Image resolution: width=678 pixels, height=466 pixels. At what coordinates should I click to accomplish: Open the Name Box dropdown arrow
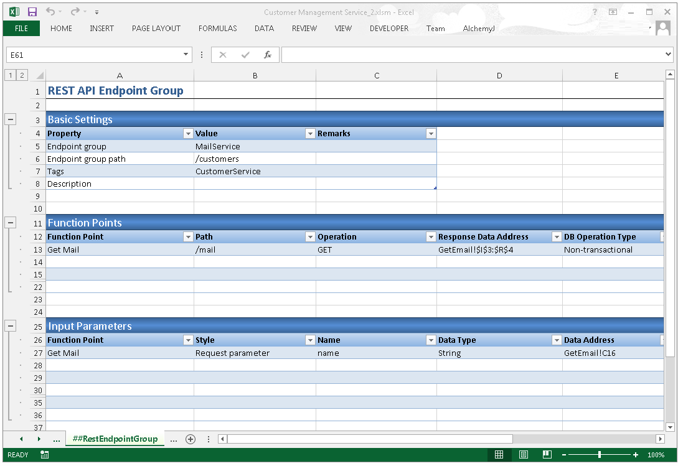click(186, 55)
